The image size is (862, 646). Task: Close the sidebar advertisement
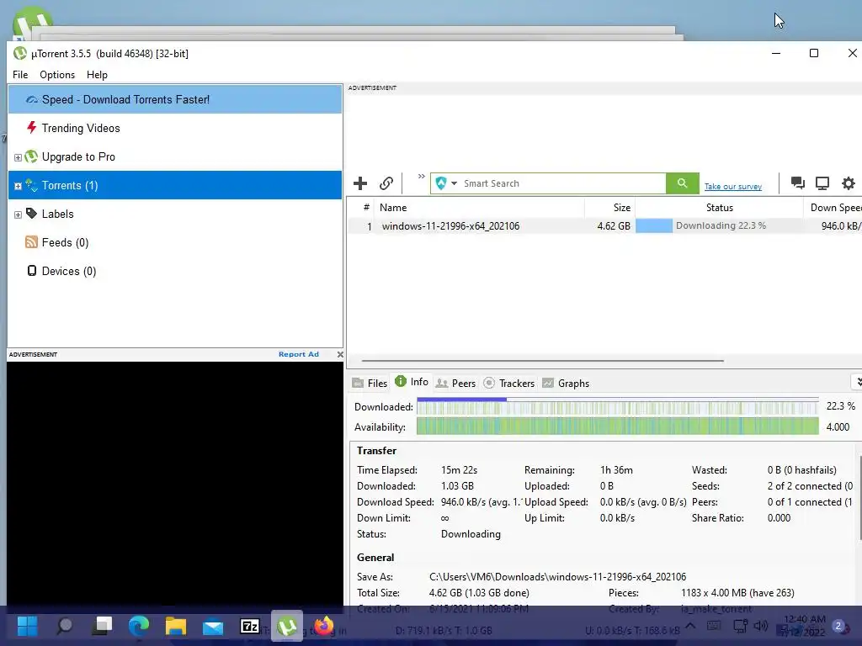coord(340,354)
